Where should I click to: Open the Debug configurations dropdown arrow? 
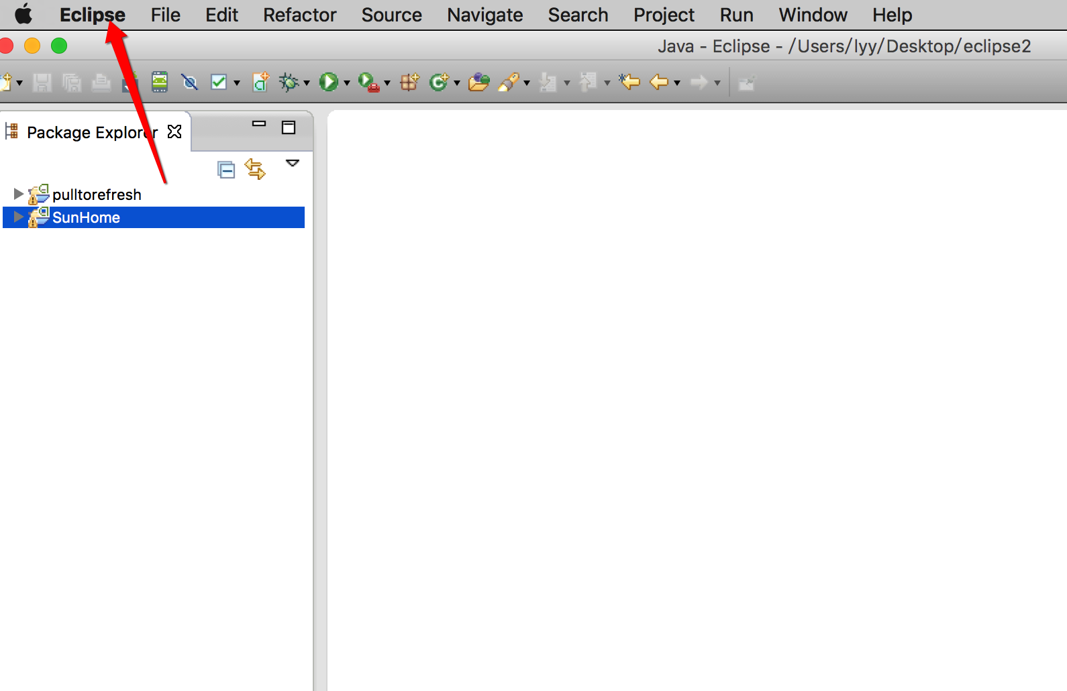point(307,83)
